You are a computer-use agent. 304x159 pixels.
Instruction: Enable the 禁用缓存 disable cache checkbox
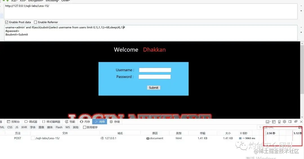tap(84, 127)
